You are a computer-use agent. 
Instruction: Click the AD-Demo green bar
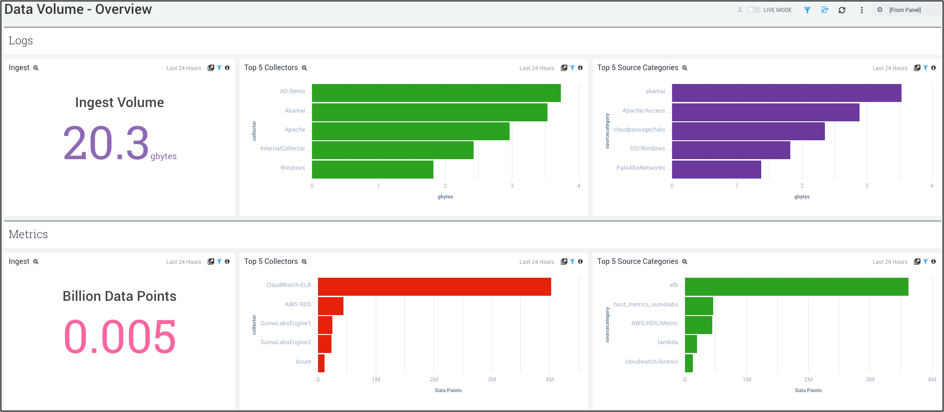click(436, 93)
